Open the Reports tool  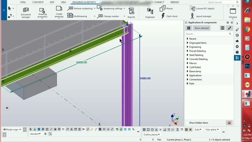tap(131, 13)
